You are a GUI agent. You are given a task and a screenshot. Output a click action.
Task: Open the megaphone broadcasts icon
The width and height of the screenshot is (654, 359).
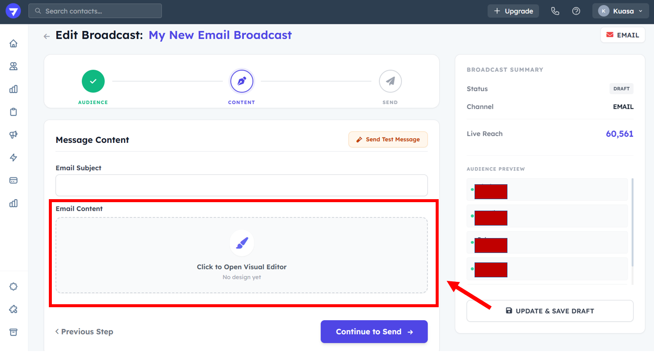[x=13, y=135]
